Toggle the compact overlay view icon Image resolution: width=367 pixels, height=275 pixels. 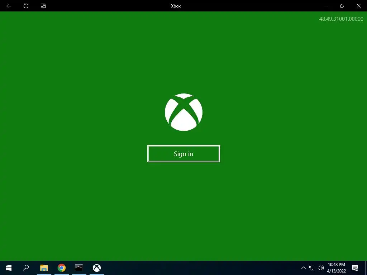click(x=43, y=6)
